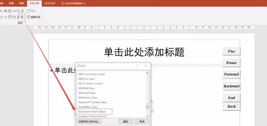Select the Command Button control icon
This screenshot has width=267, height=126.
(14, 11)
